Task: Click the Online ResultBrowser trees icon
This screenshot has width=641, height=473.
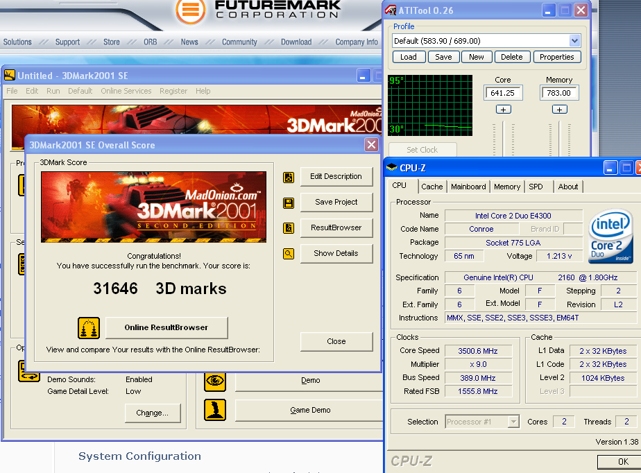Action: (89, 328)
